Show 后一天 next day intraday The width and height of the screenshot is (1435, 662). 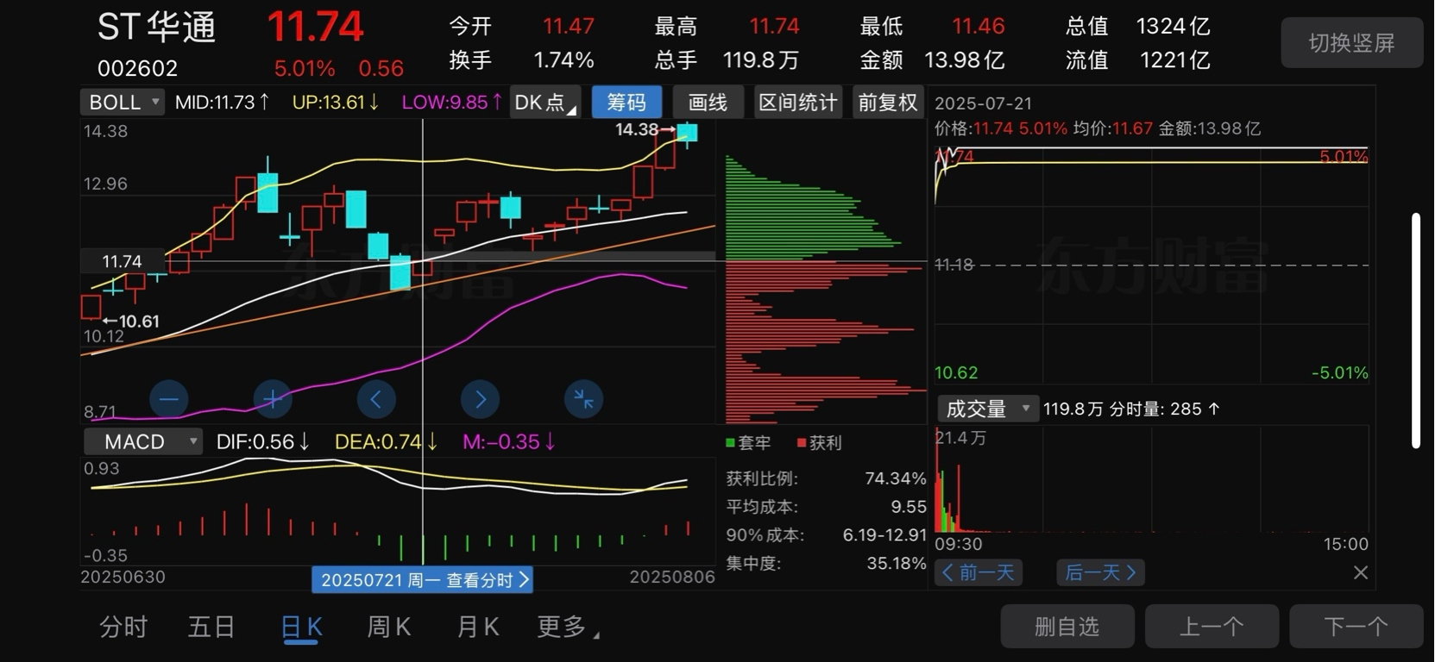coord(1101,572)
